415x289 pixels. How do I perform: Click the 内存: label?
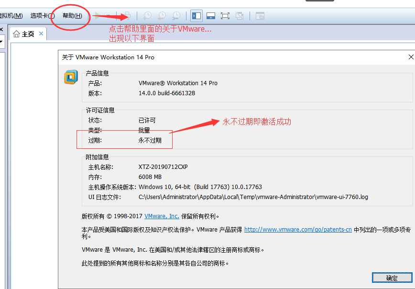click(x=95, y=177)
